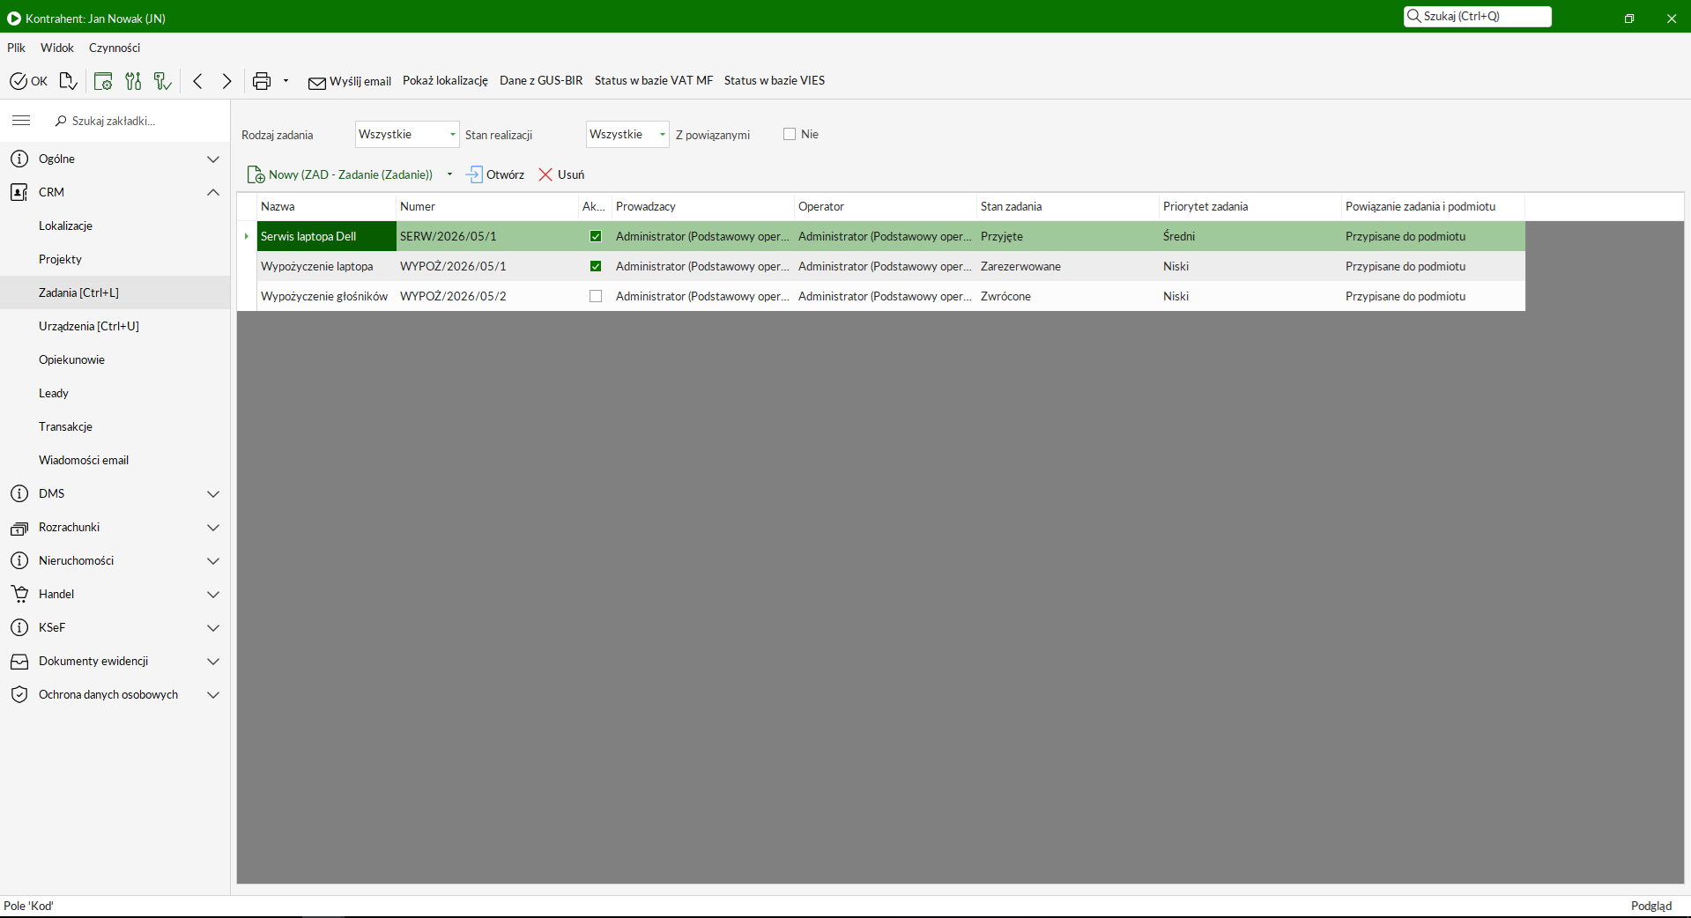This screenshot has height=918, width=1691.
Task: Click the key with checkmark icon
Action: (x=162, y=81)
